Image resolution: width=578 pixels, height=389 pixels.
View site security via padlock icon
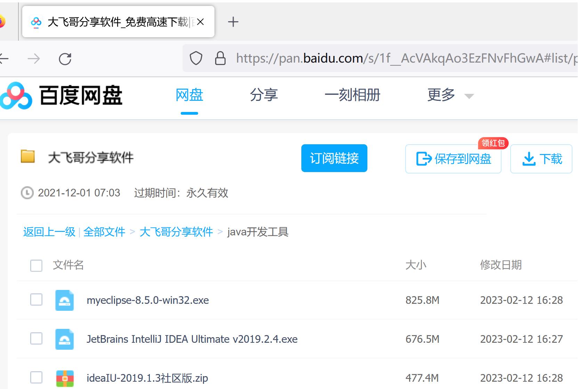coord(220,58)
